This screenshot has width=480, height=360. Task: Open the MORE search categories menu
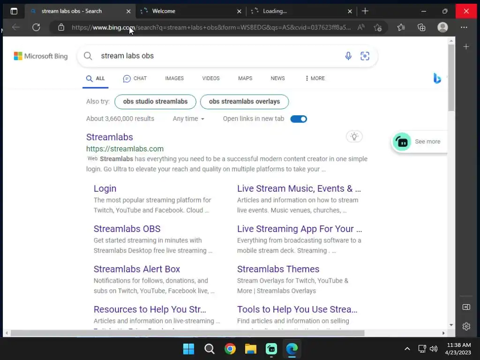315,78
